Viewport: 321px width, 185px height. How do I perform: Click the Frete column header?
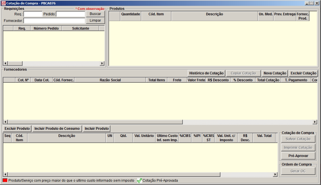point(177,80)
